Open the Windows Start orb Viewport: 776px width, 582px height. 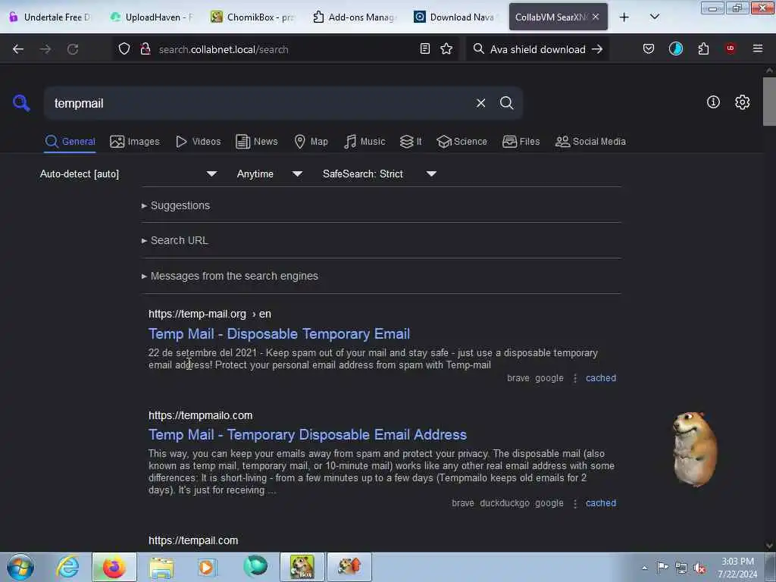[20, 567]
